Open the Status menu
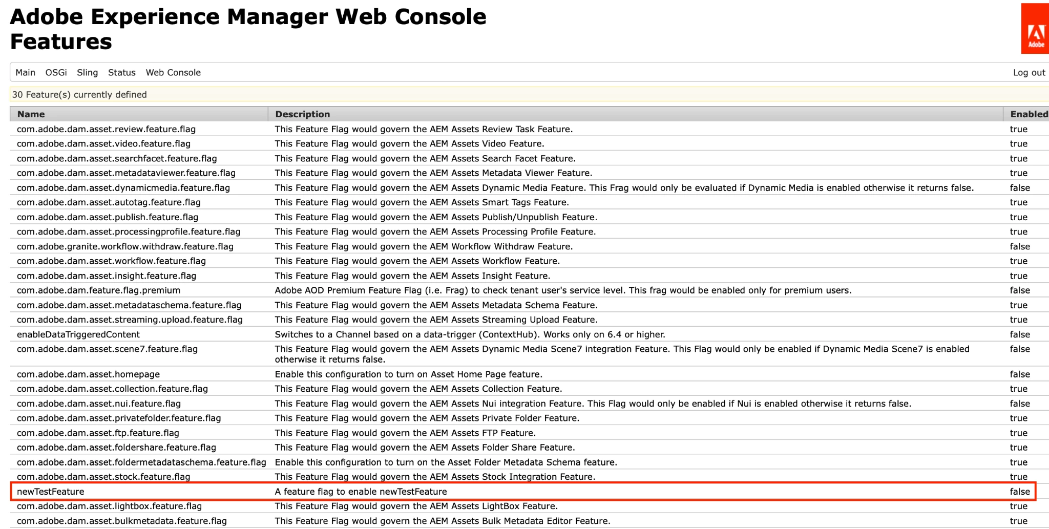 122,73
